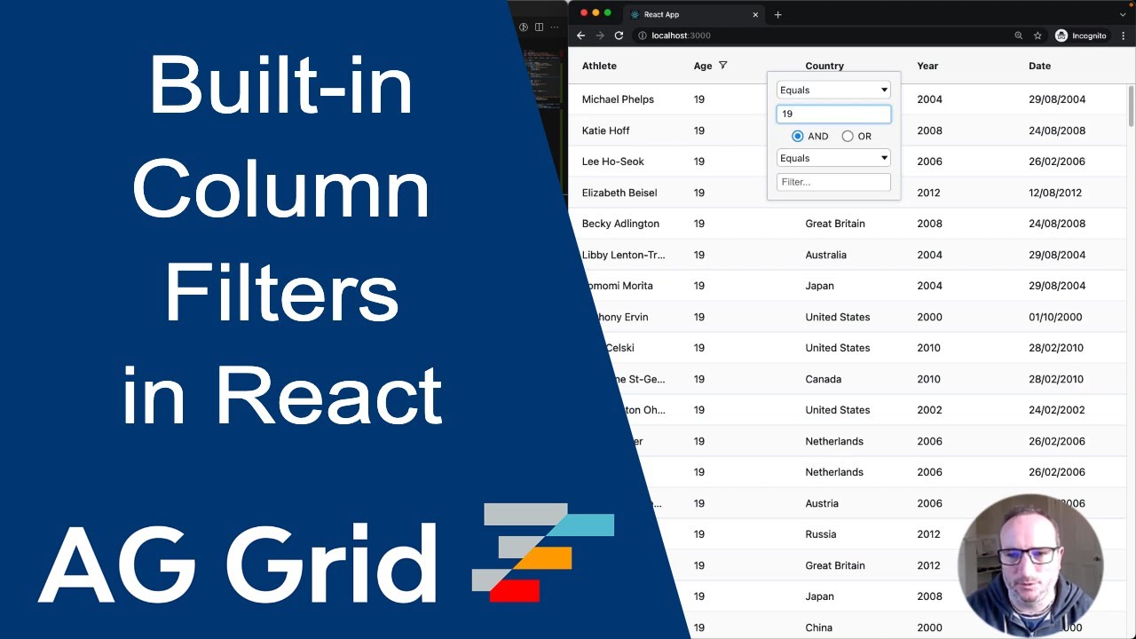This screenshot has height=639, width=1136.
Task: Click the Great Britain cell in Becky Adlington row
Action: (x=835, y=224)
